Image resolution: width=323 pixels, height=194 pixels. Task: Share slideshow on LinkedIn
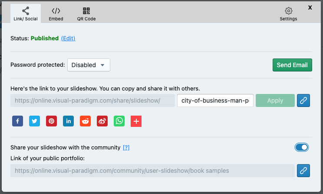68,121
